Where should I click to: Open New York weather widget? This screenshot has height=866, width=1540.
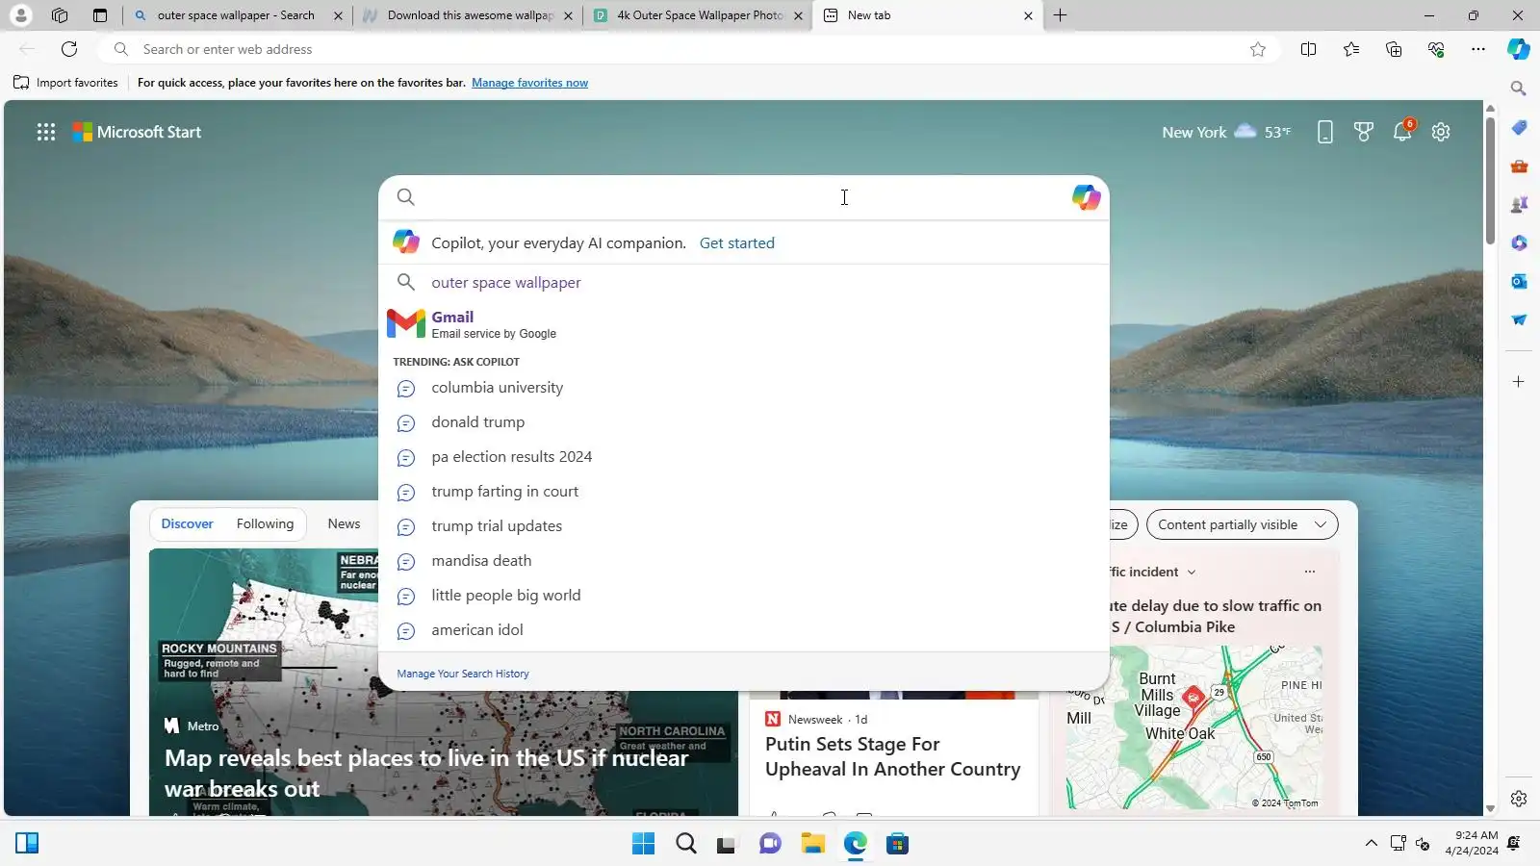(1226, 132)
